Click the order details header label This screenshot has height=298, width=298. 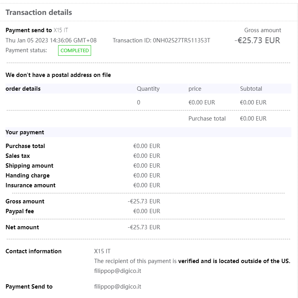pyautogui.click(x=23, y=89)
